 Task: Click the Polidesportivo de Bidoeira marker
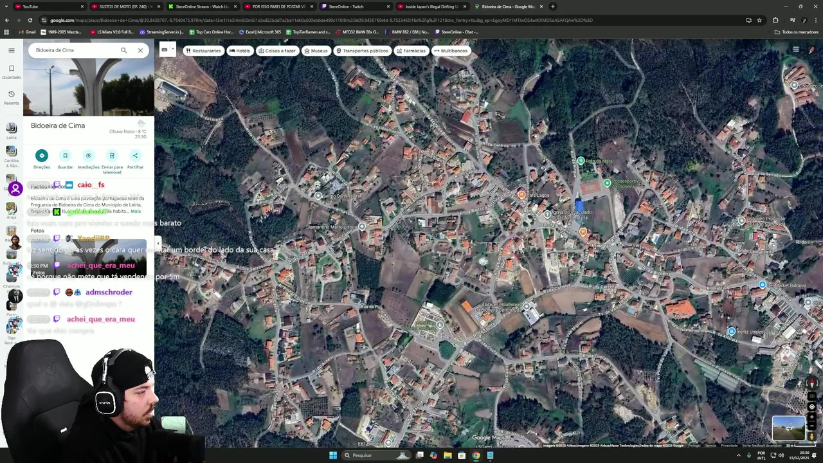607,183
